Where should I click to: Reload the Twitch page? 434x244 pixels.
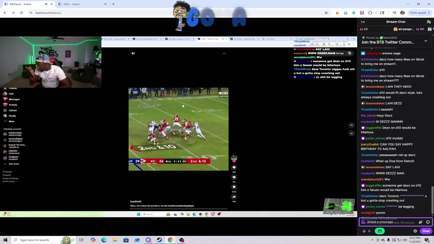[x=21, y=13]
